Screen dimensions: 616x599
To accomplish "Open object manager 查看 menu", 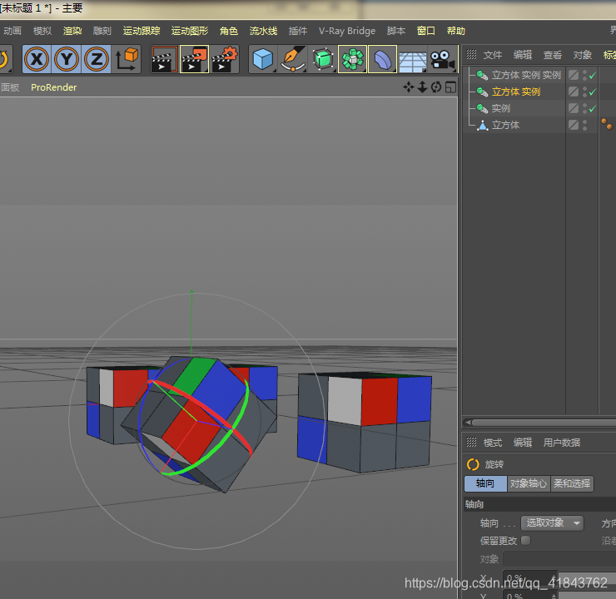I will [553, 55].
